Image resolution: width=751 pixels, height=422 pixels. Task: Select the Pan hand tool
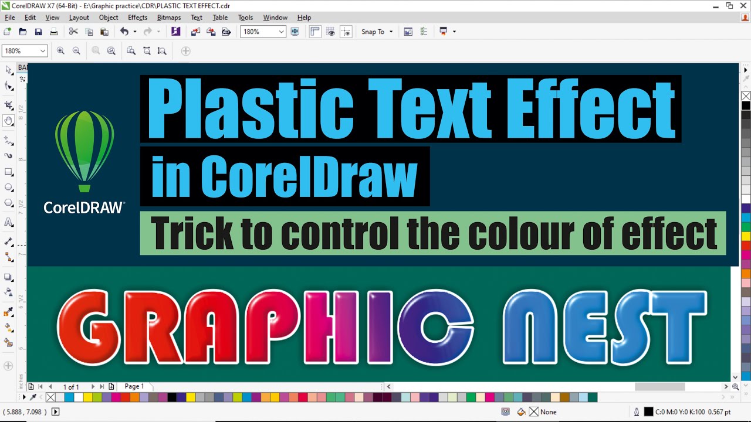click(9, 121)
